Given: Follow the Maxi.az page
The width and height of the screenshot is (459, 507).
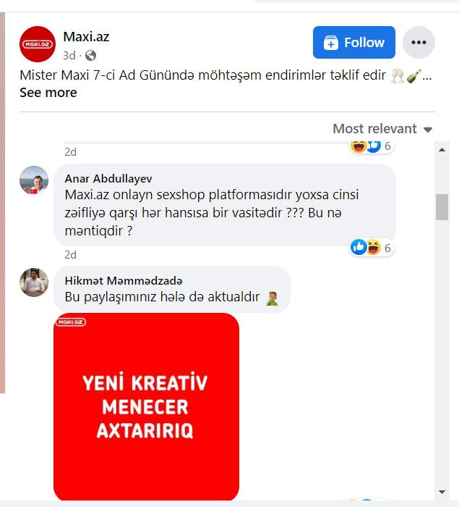Looking at the screenshot, I should [353, 42].
